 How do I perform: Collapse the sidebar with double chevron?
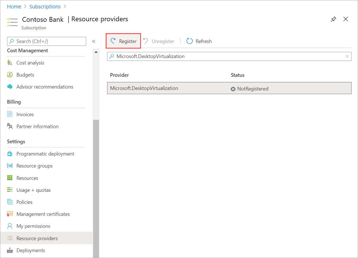coord(94,41)
